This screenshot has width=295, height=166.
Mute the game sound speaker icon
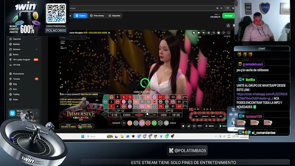click(204, 33)
